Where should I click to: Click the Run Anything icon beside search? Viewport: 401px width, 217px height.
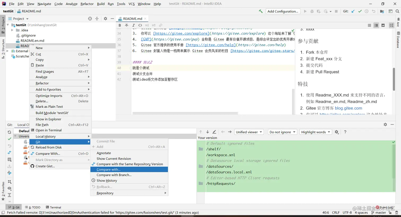click(x=390, y=11)
